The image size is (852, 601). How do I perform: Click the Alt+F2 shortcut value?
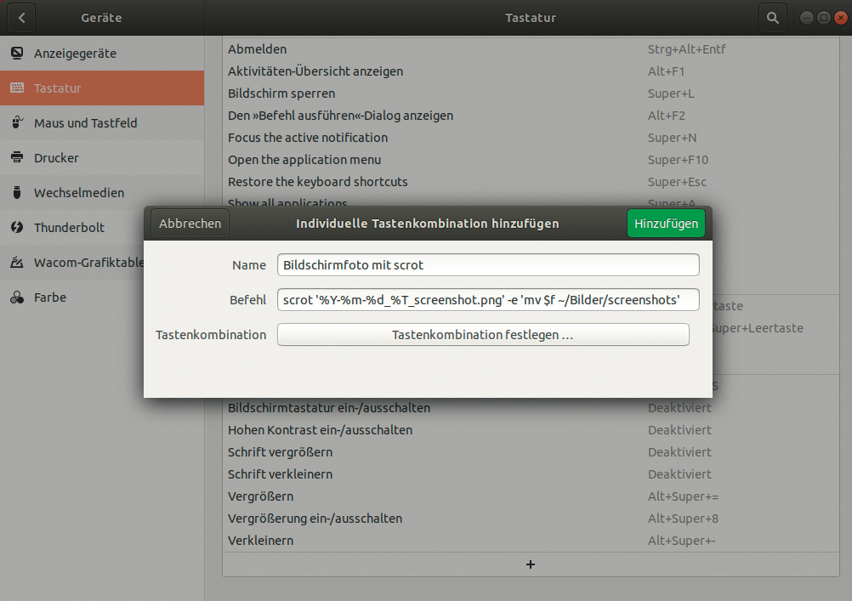[666, 116]
